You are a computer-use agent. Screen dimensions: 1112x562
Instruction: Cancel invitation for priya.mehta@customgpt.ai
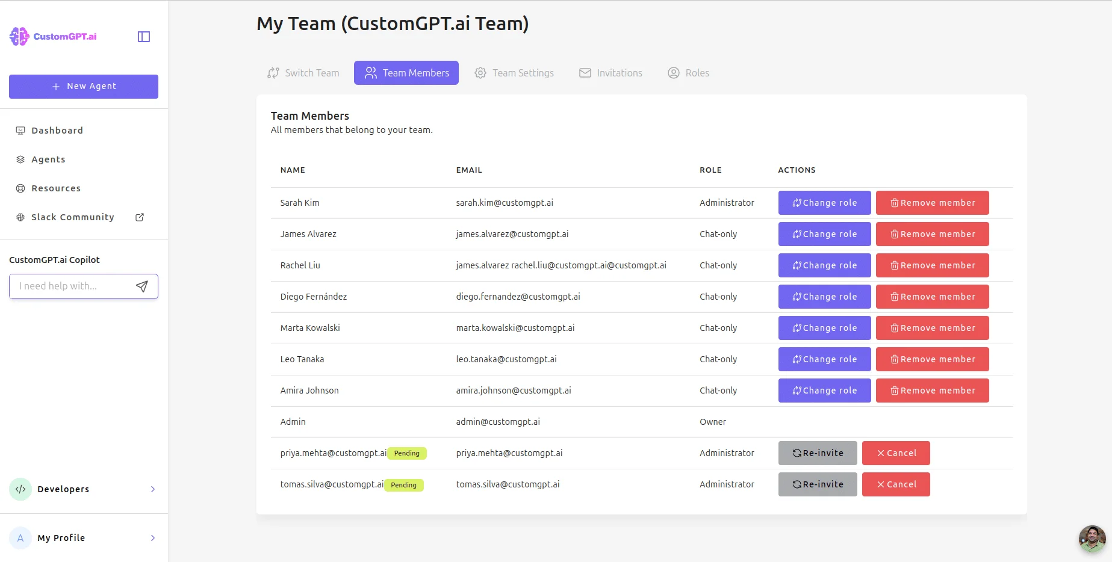(x=896, y=453)
